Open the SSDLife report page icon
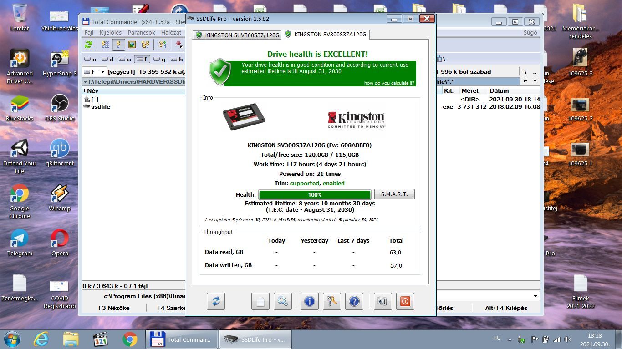 pos(260,301)
